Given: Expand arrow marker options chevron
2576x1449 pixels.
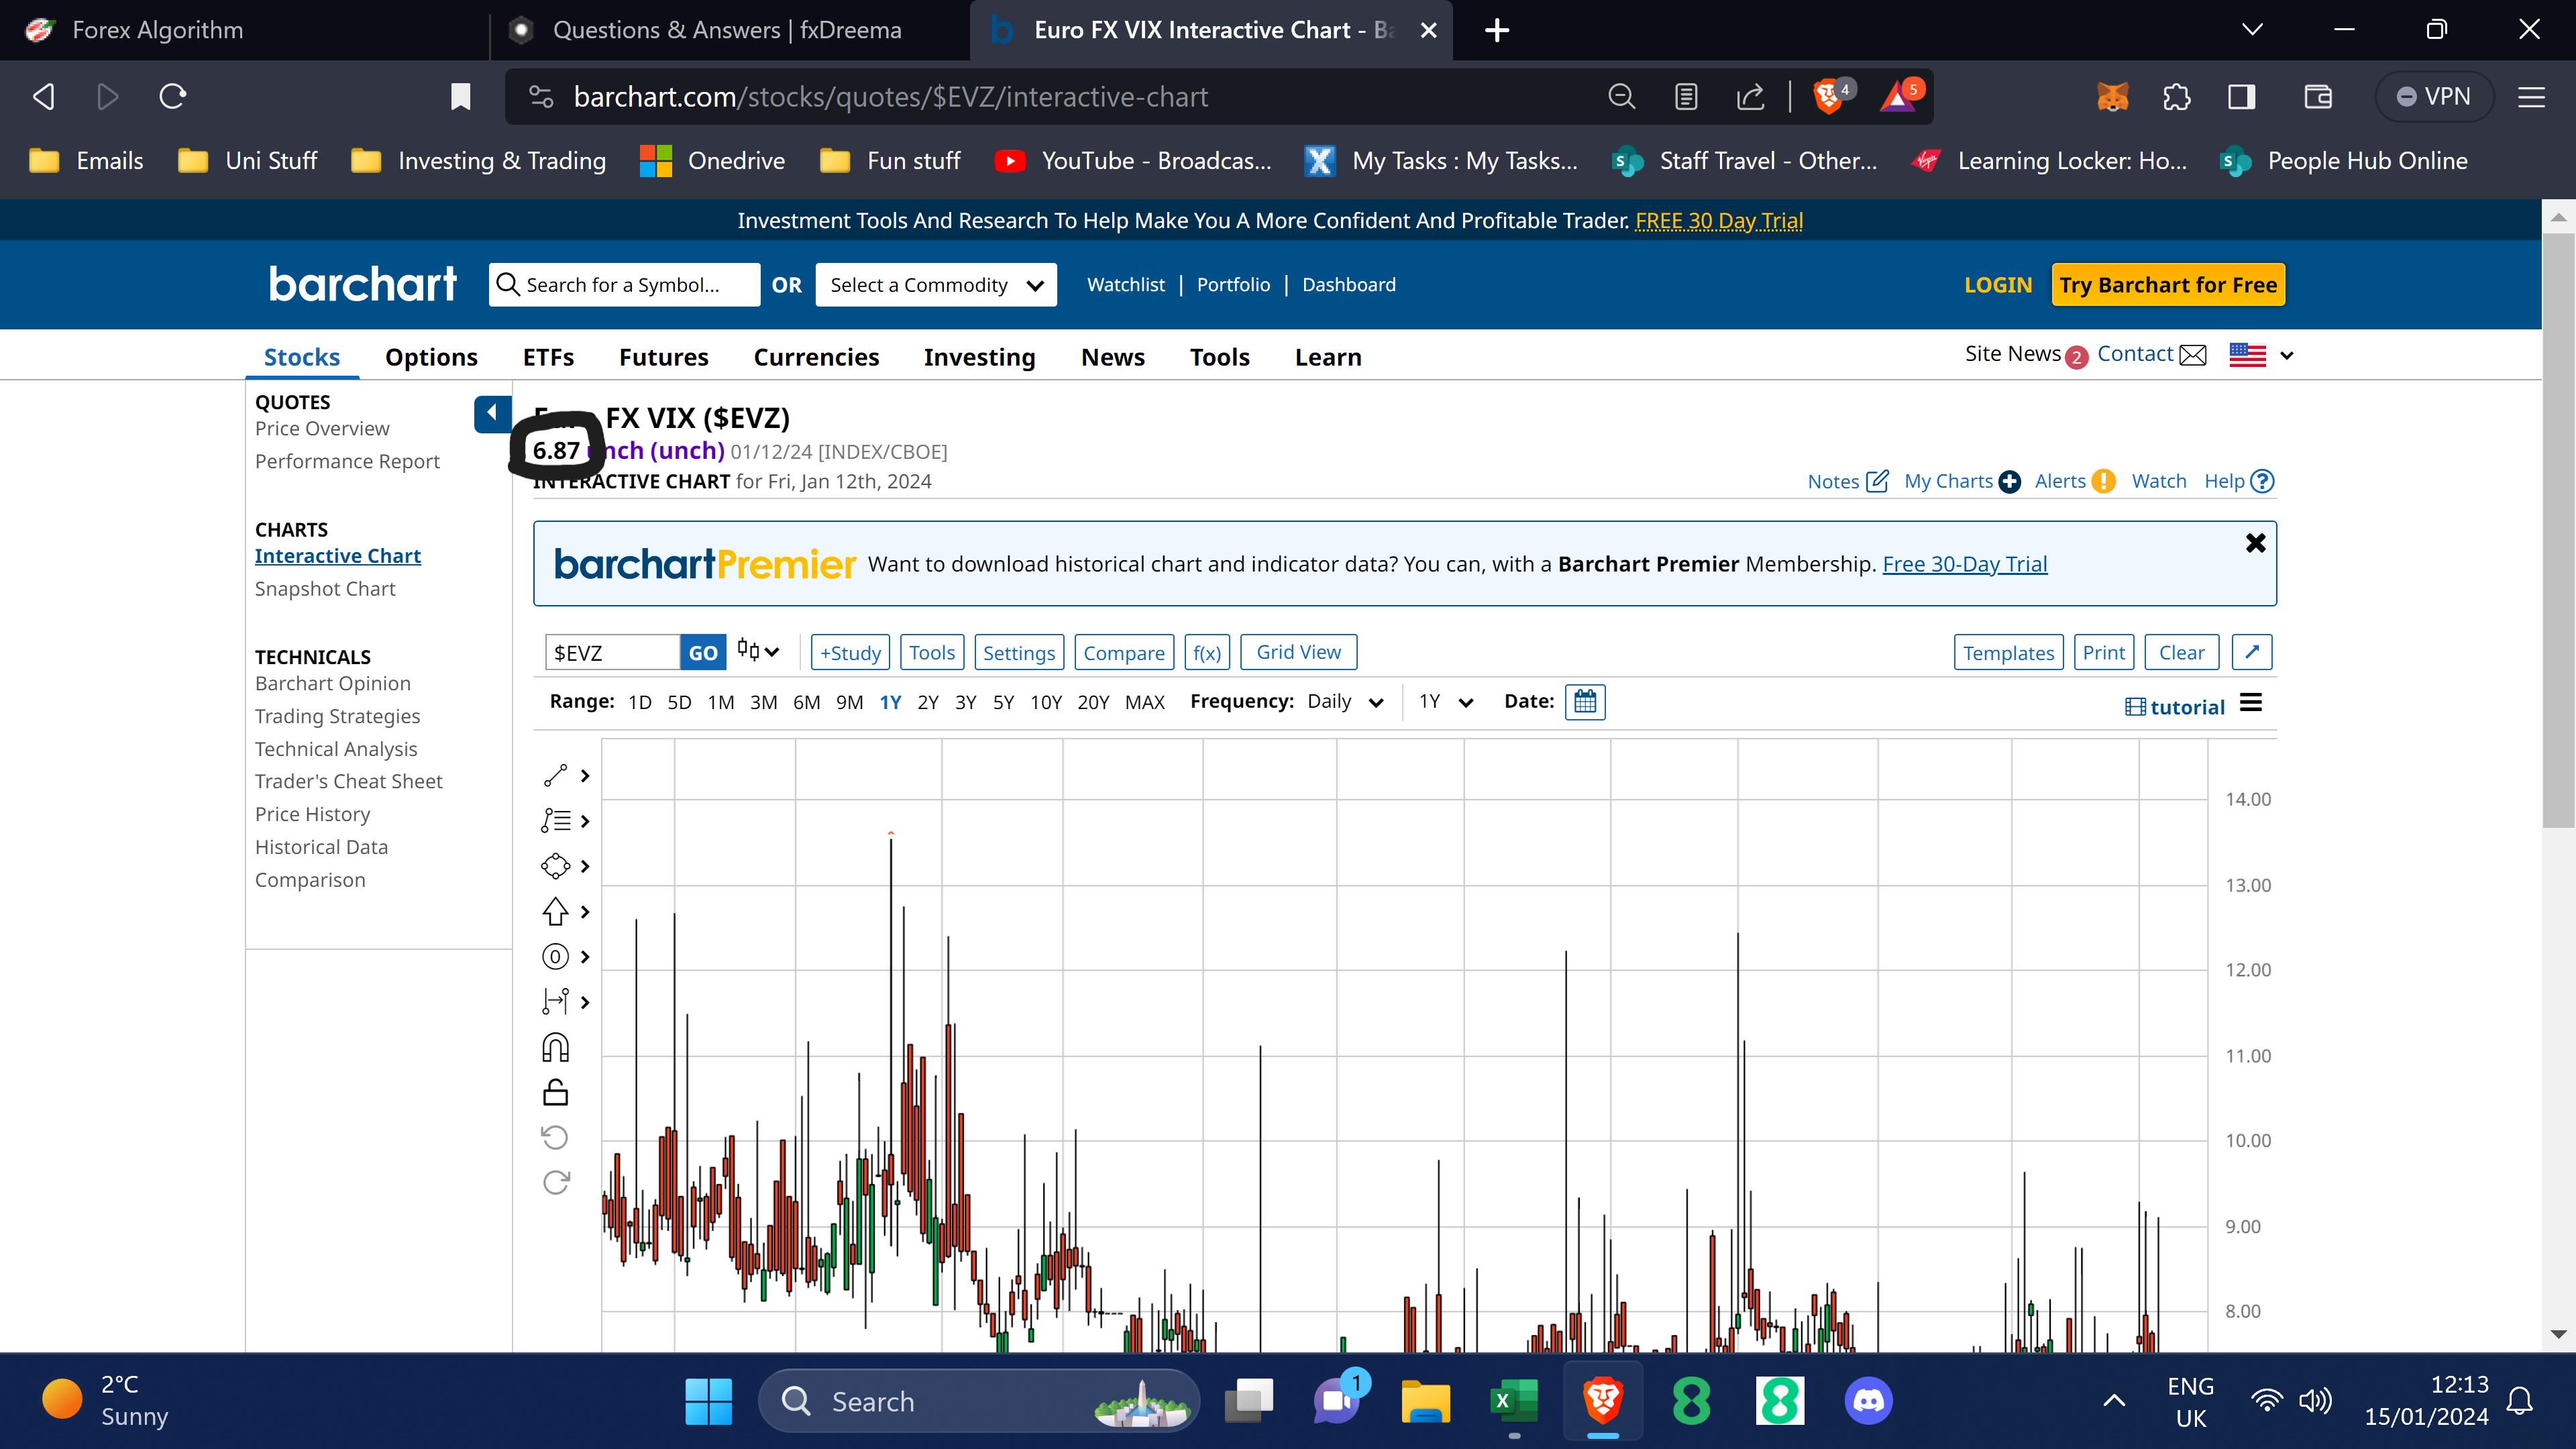Looking at the screenshot, I should (x=585, y=911).
